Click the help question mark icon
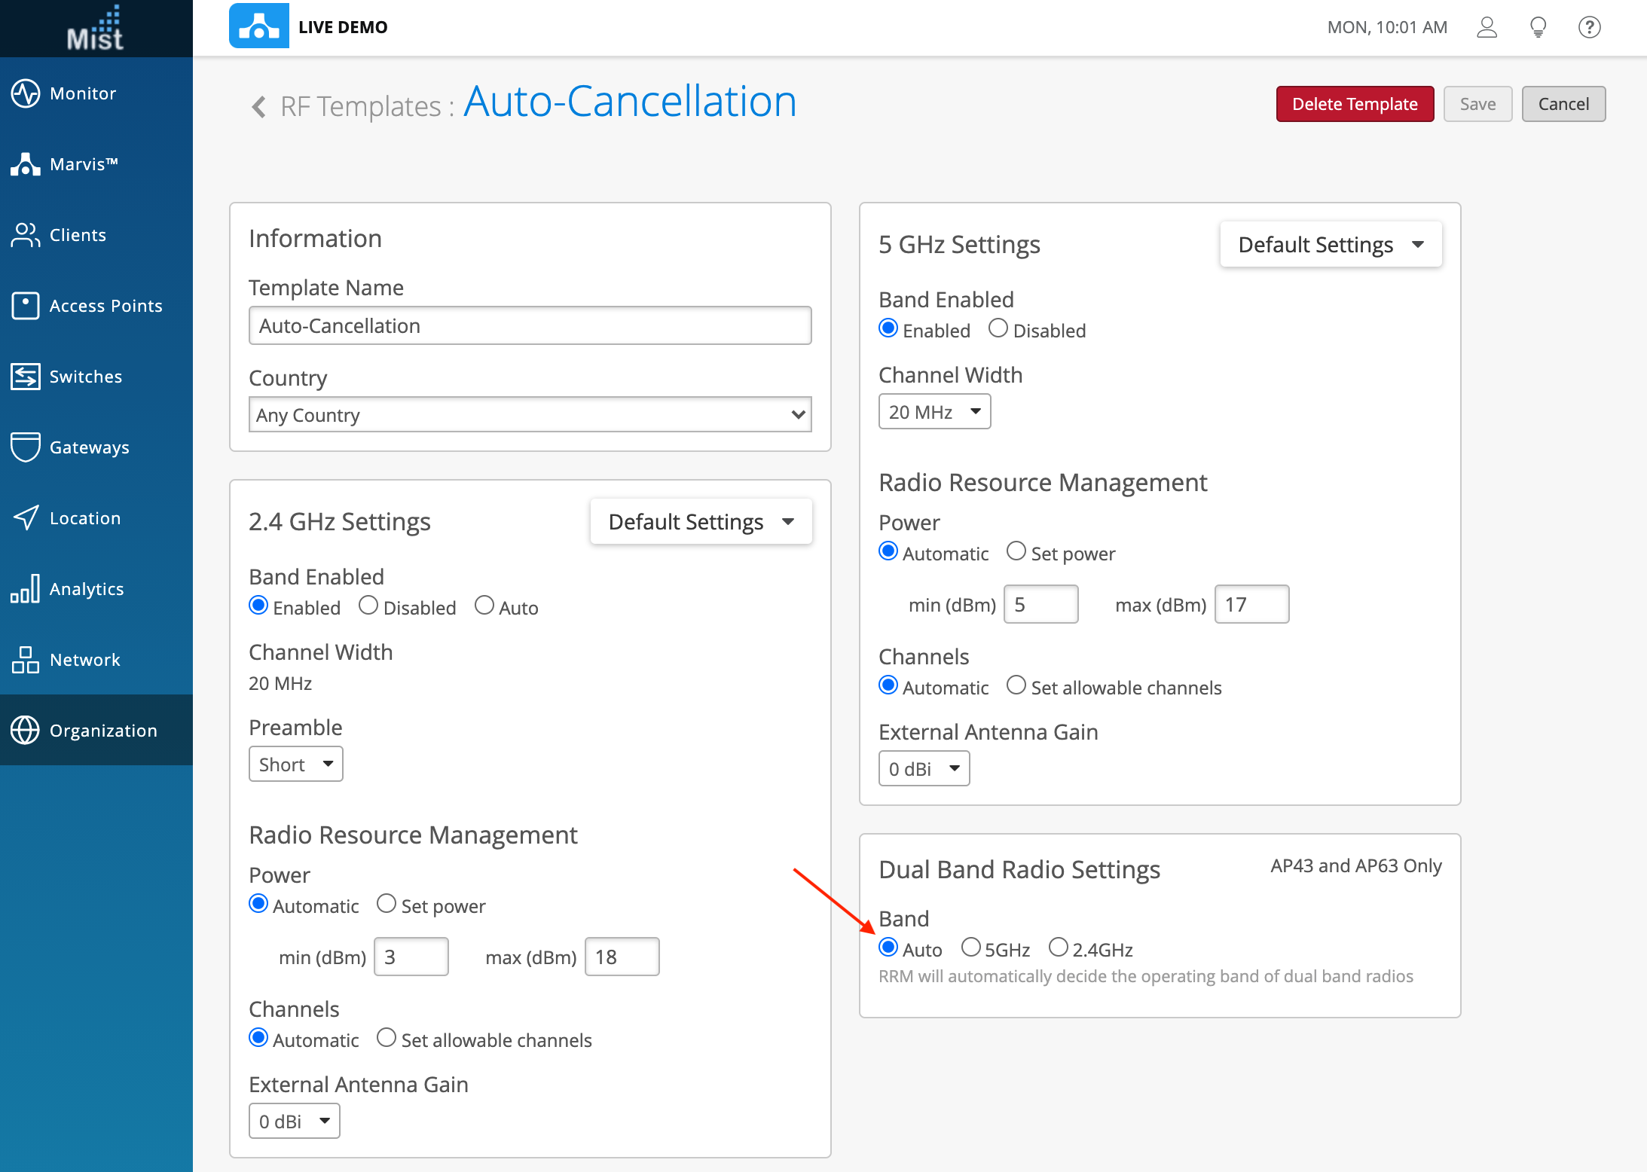The image size is (1647, 1172). (x=1589, y=28)
